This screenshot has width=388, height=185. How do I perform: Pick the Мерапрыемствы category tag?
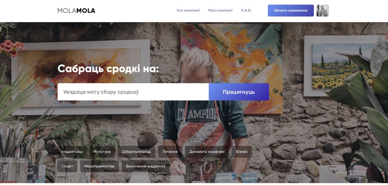99,166
